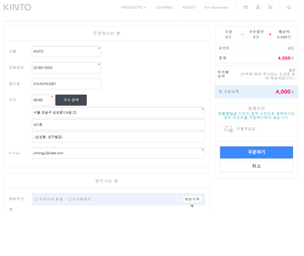The image size is (304, 256).
Task: Click the mobile field 010-8479-2381
Action: [x=66, y=84]
